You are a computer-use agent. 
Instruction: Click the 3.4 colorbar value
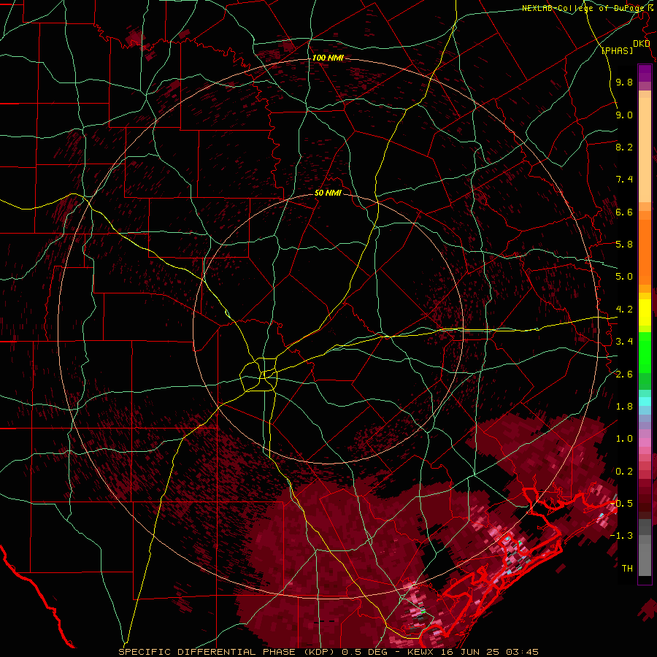tap(624, 342)
